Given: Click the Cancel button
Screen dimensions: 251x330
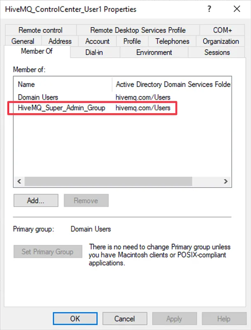Looking at the screenshot, I should click(125, 318).
